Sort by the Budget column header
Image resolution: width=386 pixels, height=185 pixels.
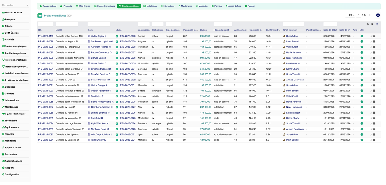(x=204, y=30)
